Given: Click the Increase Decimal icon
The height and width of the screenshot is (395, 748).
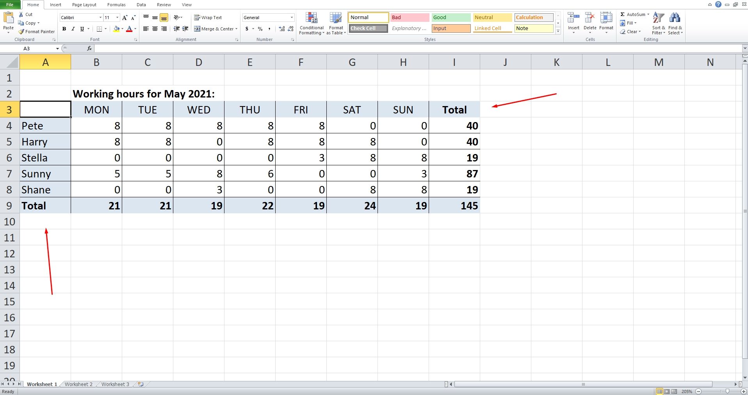Looking at the screenshot, I should (x=282, y=29).
